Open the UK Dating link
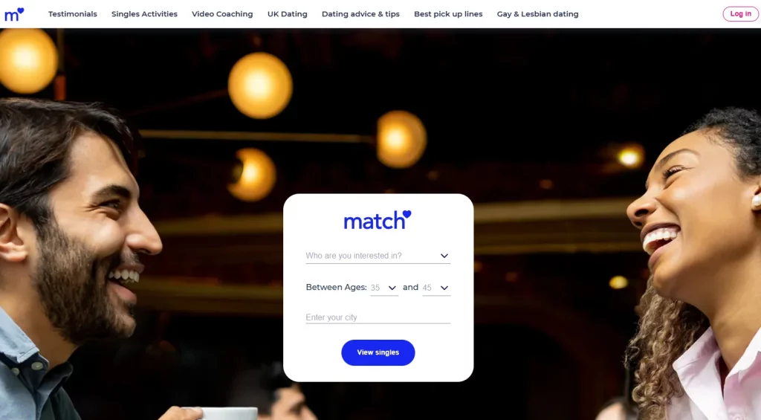Viewport: 761px width, 420px height. pyautogui.click(x=288, y=14)
